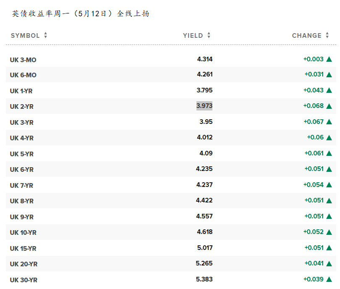The height and width of the screenshot is (289, 340).
Task: Click the +0.06 change for UK 4-YR
Action: [x=315, y=137]
